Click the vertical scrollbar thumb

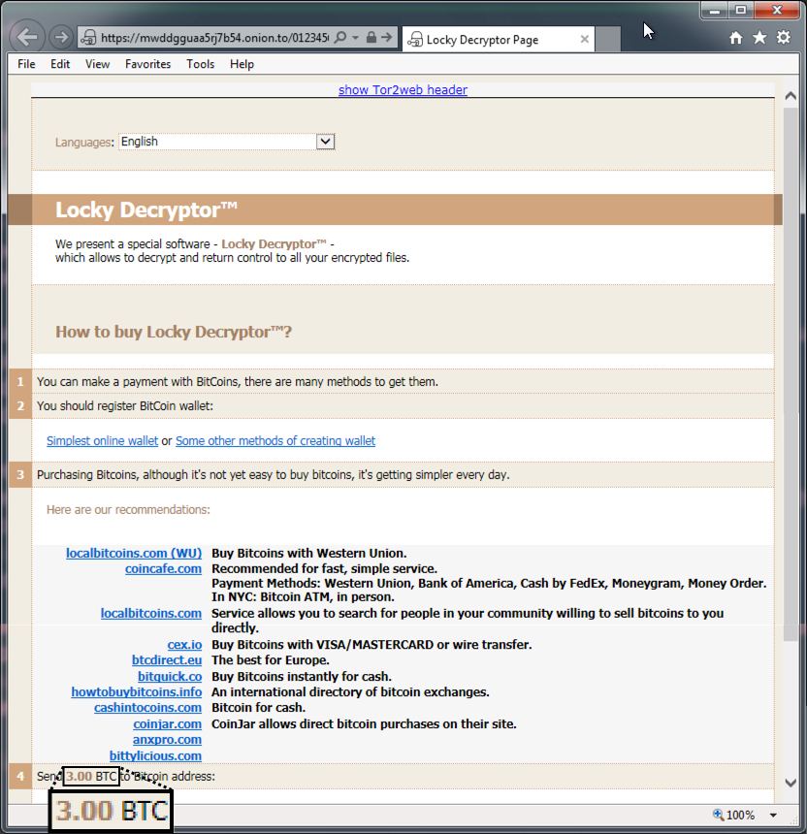791,374
